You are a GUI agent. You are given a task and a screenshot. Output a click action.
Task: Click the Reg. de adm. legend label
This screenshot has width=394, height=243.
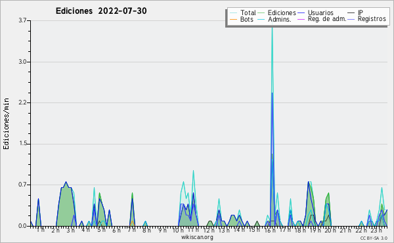pos(327,19)
